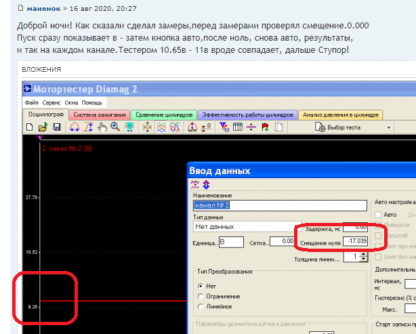Image resolution: width=416 pixels, height=334 pixels.
Task: Click the ВЛОЖЕНИЯ attachments heading
Action: (x=41, y=70)
